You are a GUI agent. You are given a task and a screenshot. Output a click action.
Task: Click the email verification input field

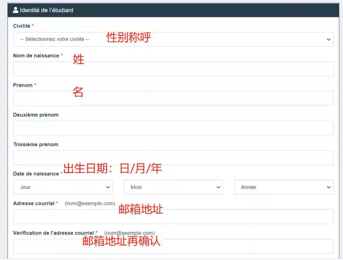(173, 246)
